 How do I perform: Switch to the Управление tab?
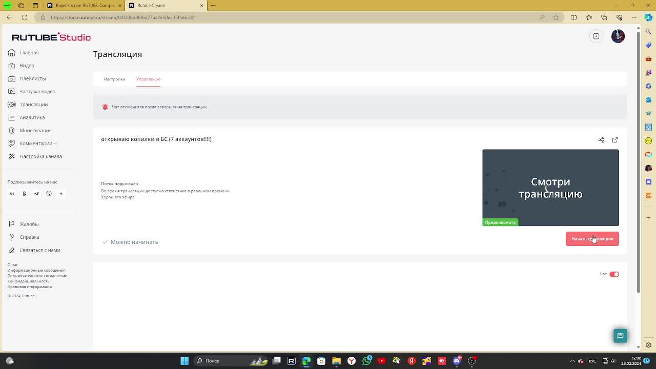(x=148, y=79)
